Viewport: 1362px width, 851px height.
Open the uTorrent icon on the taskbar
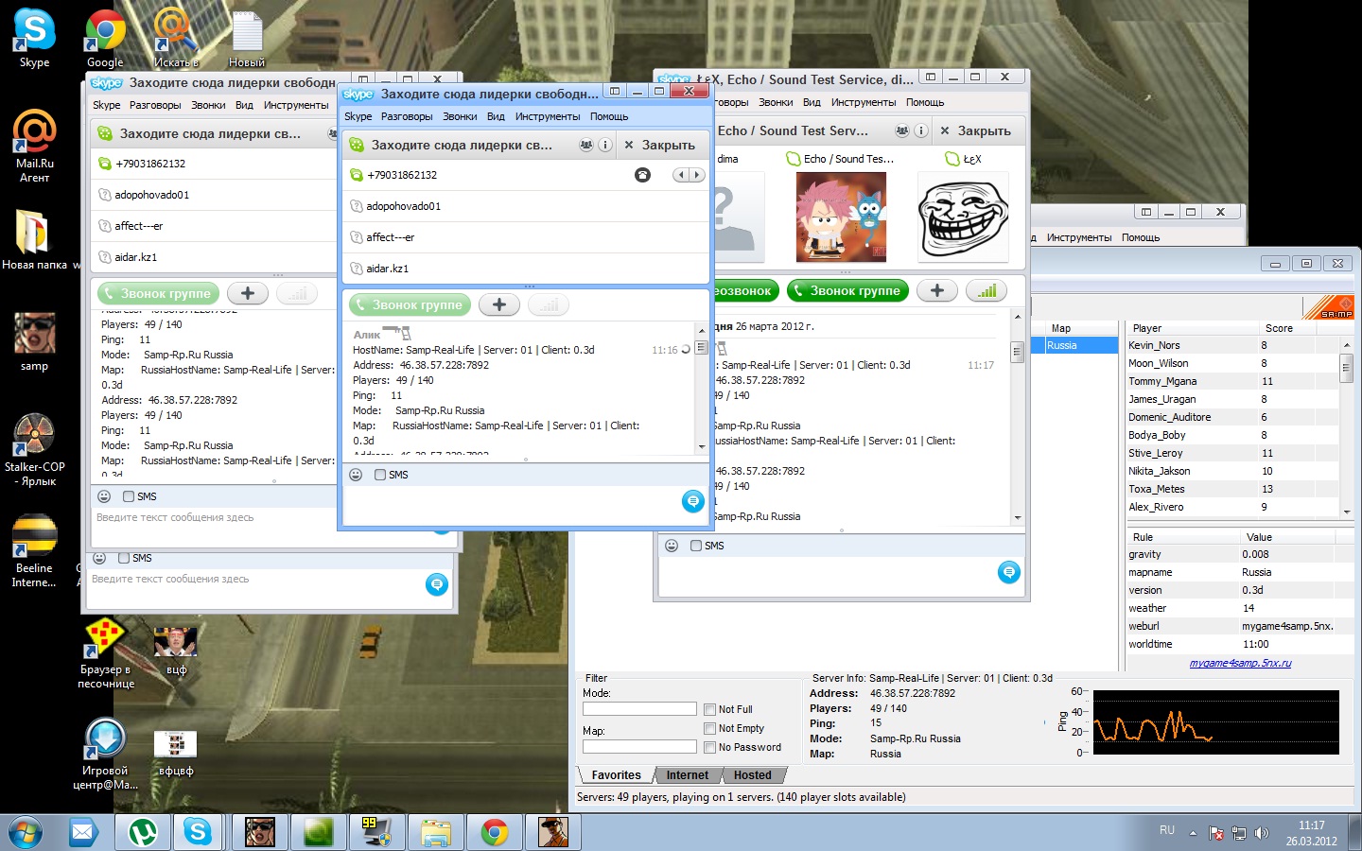click(x=143, y=832)
